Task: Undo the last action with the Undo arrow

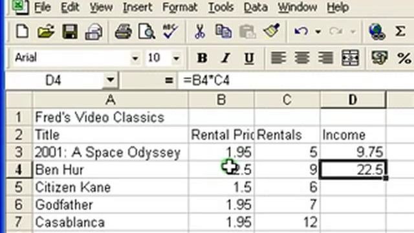Action: pyautogui.click(x=301, y=32)
